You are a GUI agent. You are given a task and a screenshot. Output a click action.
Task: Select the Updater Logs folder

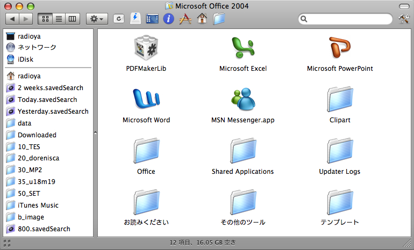click(340, 150)
